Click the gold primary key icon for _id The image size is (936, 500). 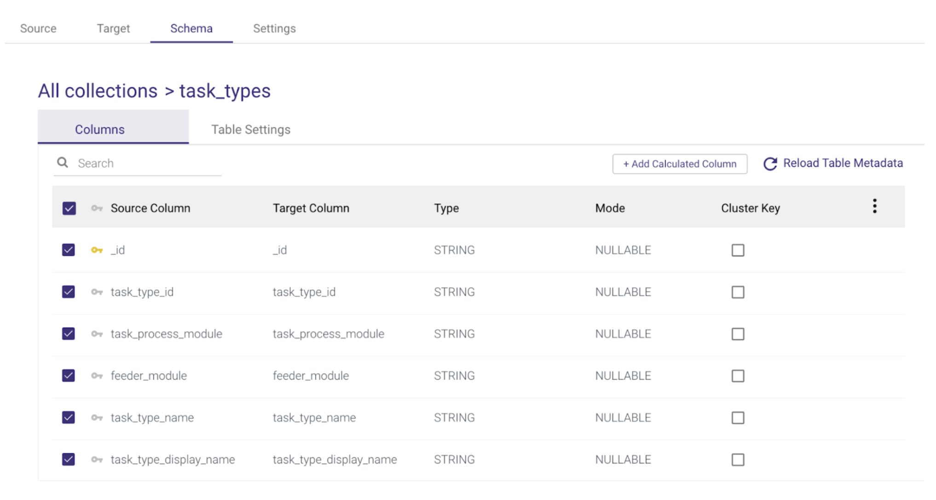tap(97, 250)
